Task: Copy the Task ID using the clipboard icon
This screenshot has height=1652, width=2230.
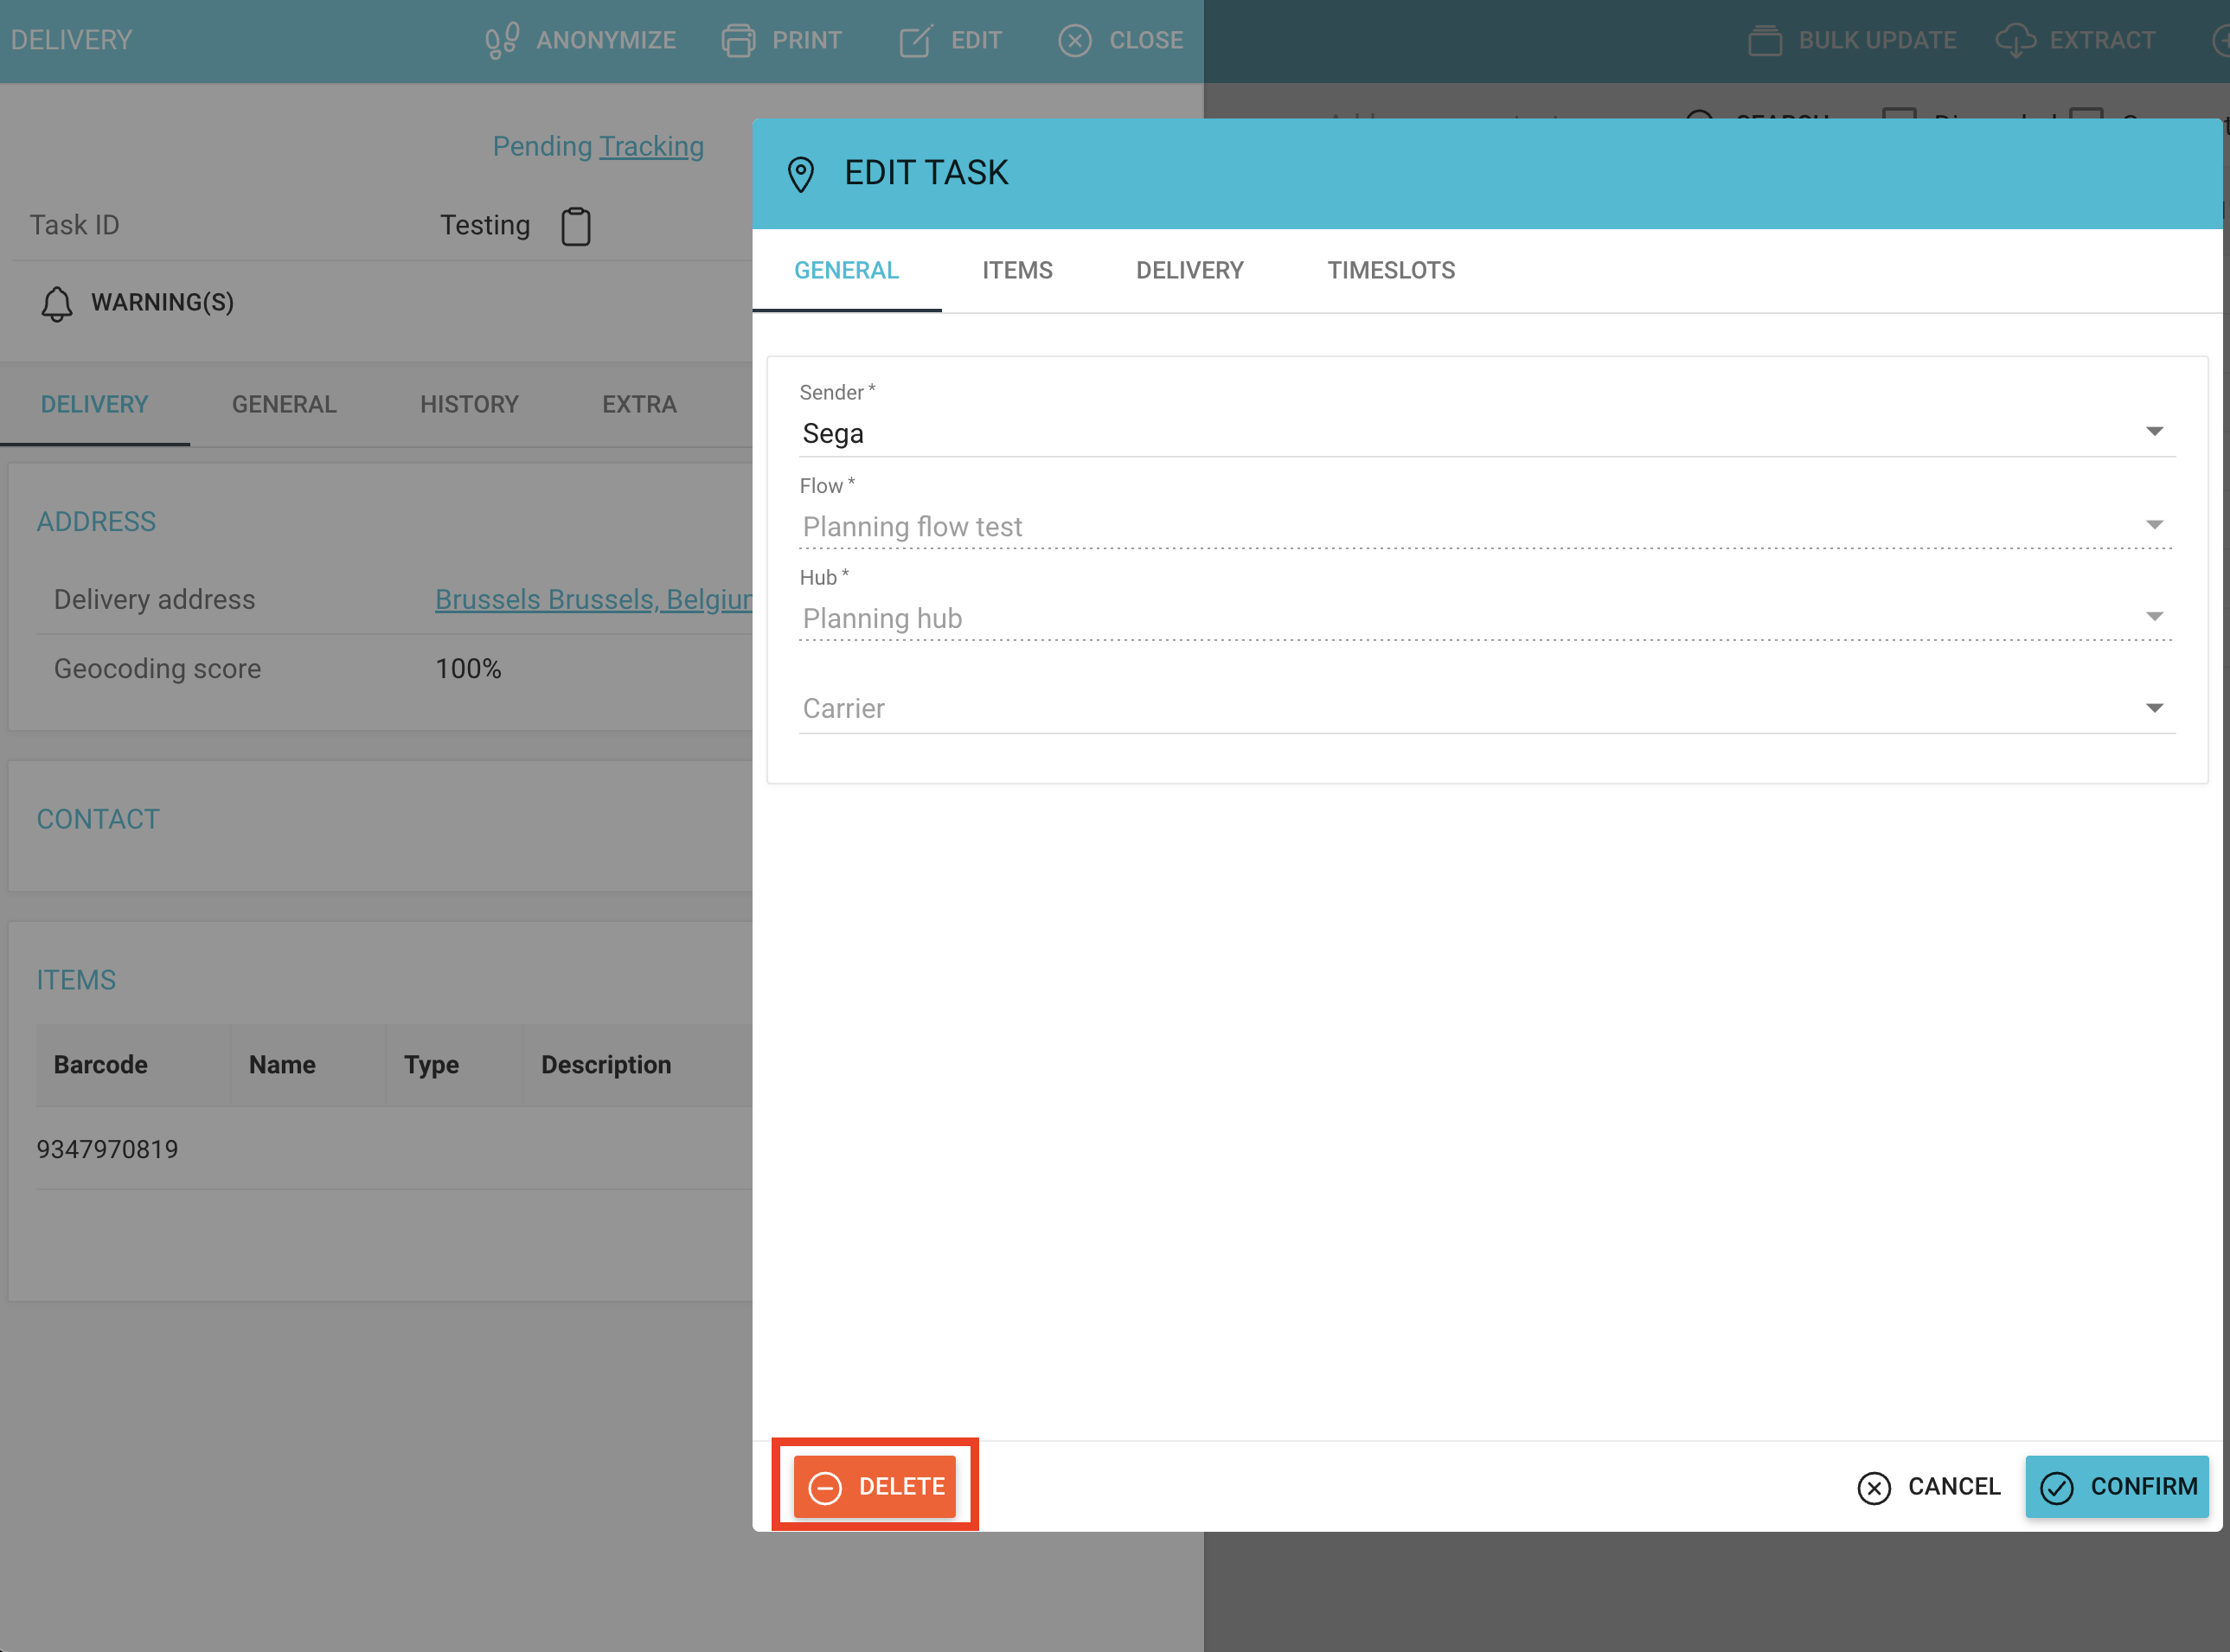Action: coord(576,226)
